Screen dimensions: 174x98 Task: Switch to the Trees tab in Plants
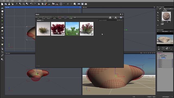(x=38, y=17)
